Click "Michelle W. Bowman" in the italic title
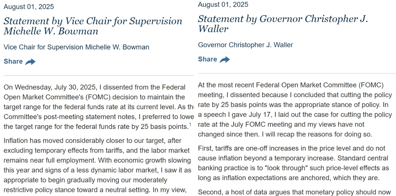 tap(51, 31)
